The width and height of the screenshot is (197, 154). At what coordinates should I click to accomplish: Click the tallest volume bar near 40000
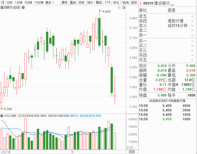tap(26, 134)
